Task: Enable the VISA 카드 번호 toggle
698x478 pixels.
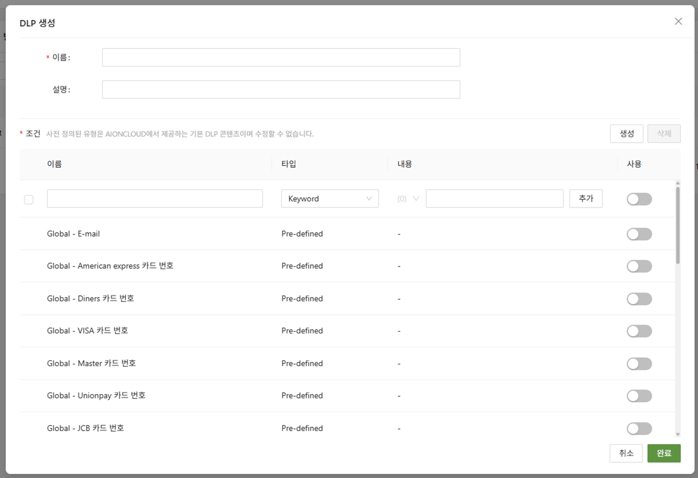Action: [x=639, y=331]
